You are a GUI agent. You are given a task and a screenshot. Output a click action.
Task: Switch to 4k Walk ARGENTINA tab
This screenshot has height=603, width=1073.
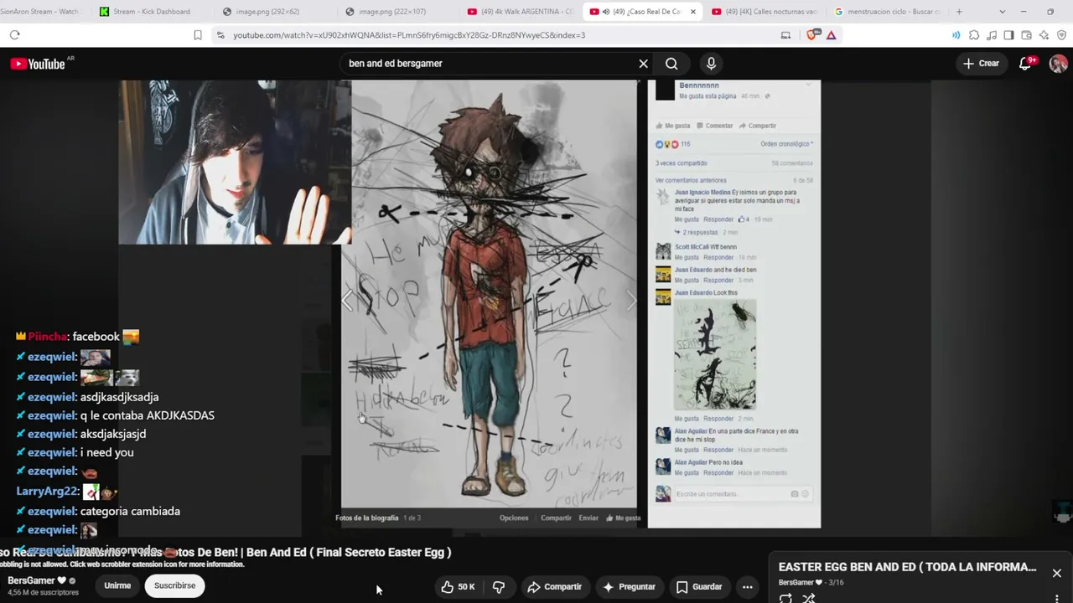tap(521, 12)
